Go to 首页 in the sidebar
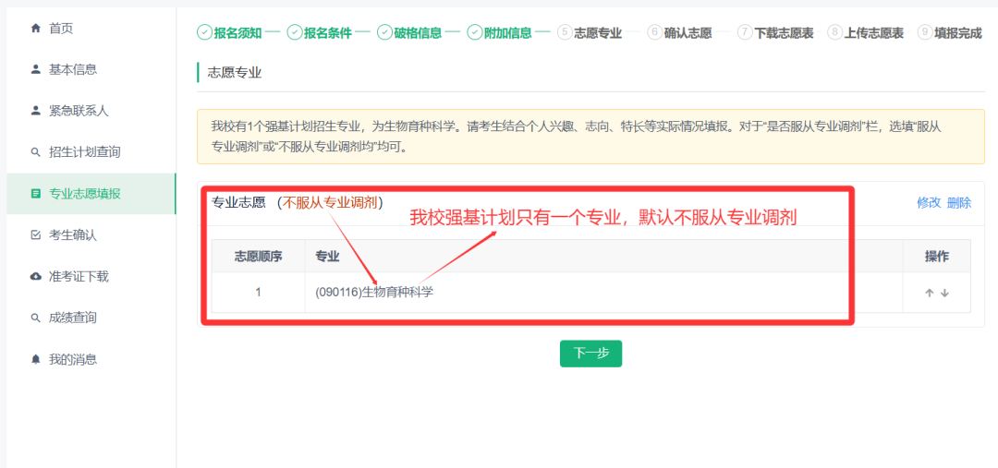The height and width of the screenshot is (468, 998). click(x=61, y=29)
